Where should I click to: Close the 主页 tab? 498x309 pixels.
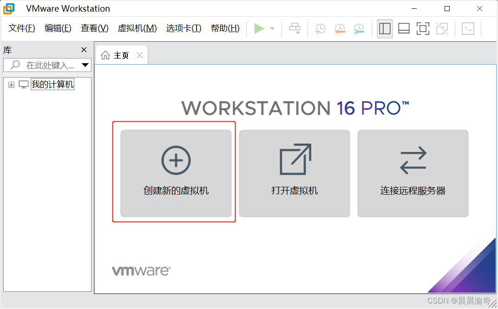coord(139,55)
